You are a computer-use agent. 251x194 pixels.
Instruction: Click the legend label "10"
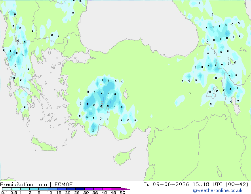pos(49,192)
